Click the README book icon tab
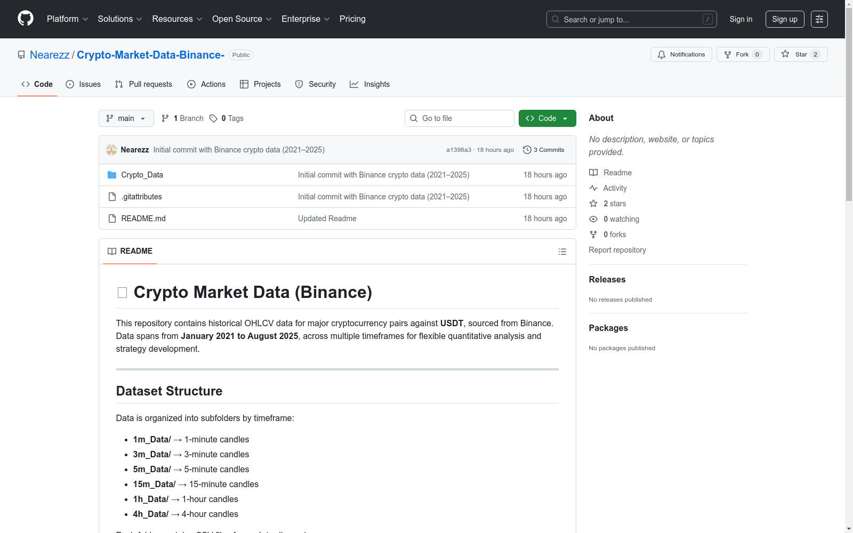This screenshot has width=853, height=533. coord(112,251)
